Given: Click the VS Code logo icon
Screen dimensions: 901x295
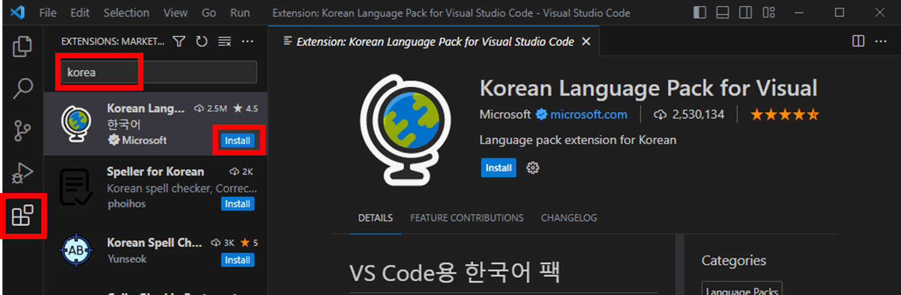Looking at the screenshot, I should (17, 12).
